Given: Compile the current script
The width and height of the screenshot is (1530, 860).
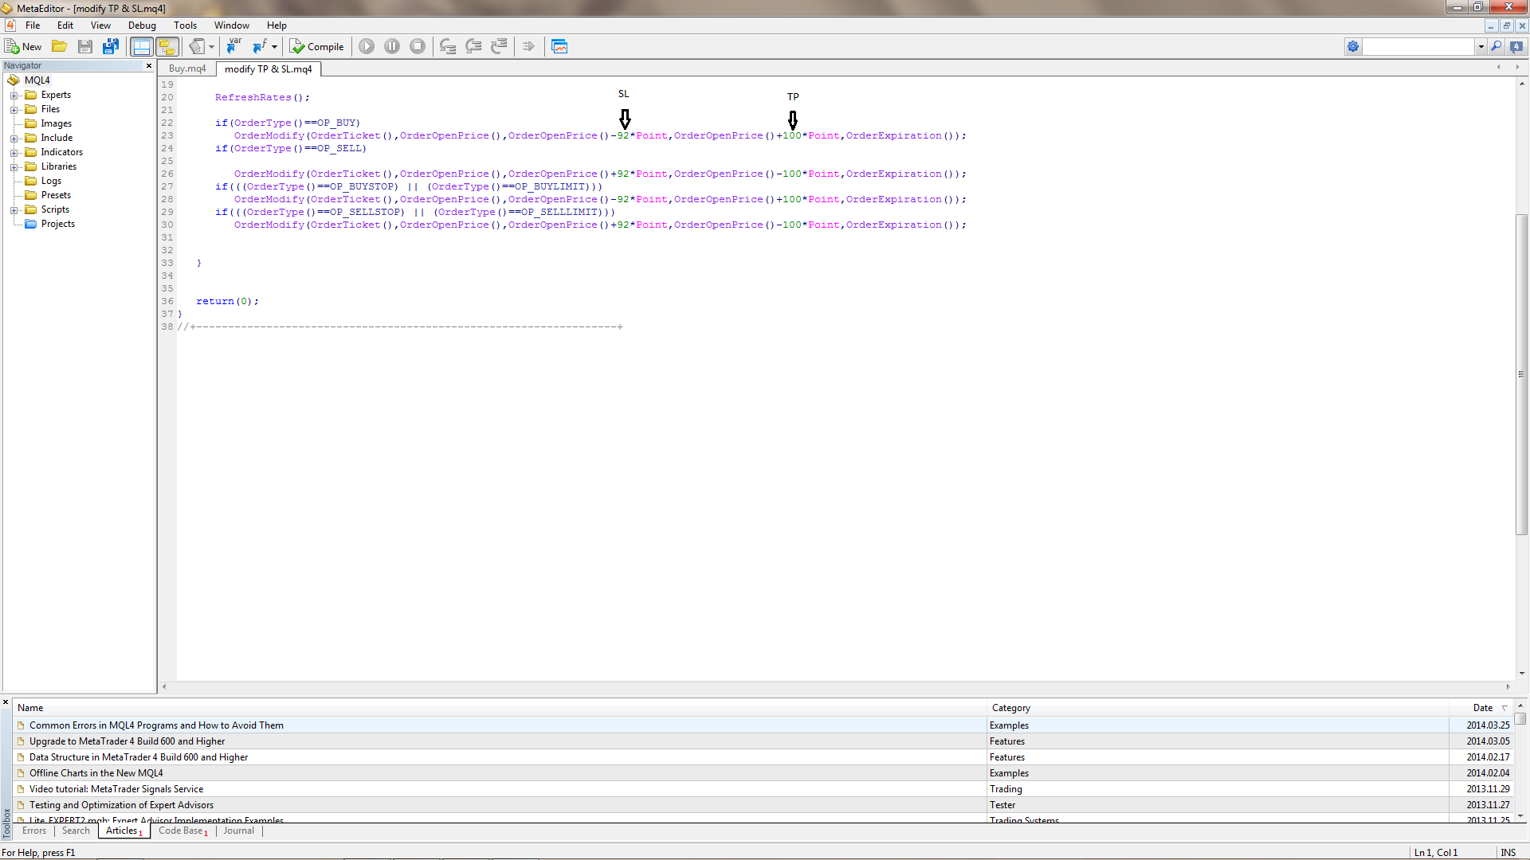Looking at the screenshot, I should 316,47.
